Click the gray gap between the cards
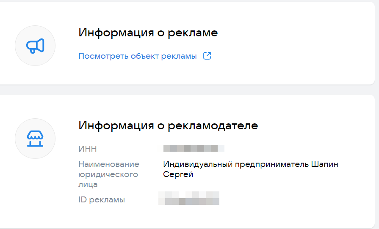The image size is (379, 229). coord(186,90)
